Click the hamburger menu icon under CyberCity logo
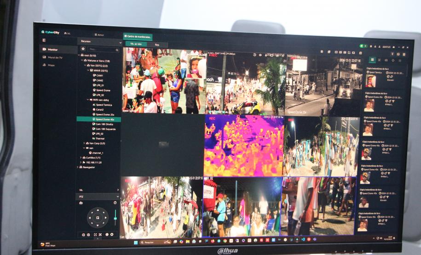421x255 pixels. tap(44, 40)
